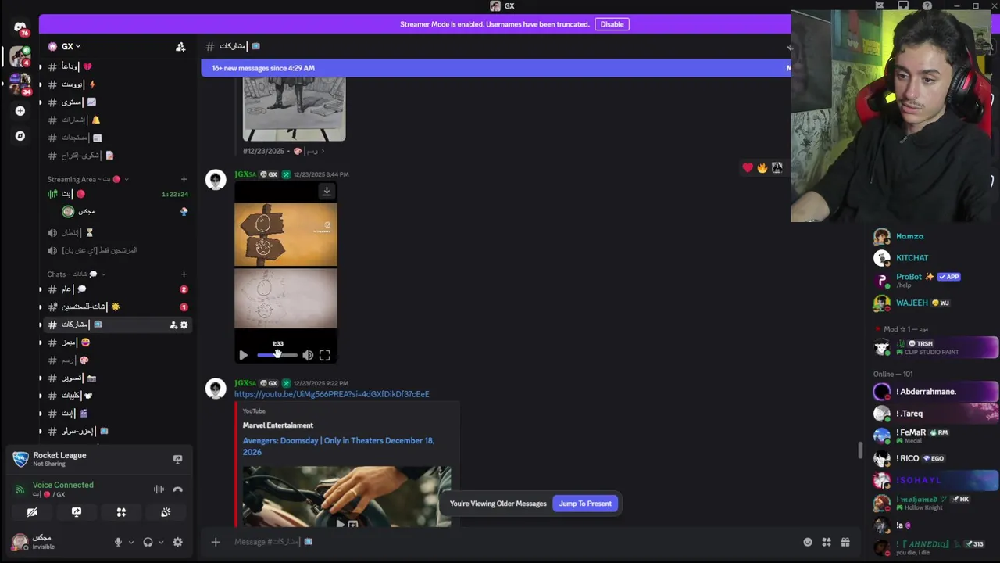The height and width of the screenshot is (563, 1000).
Task: Open youtu.be link in message
Action: click(331, 394)
